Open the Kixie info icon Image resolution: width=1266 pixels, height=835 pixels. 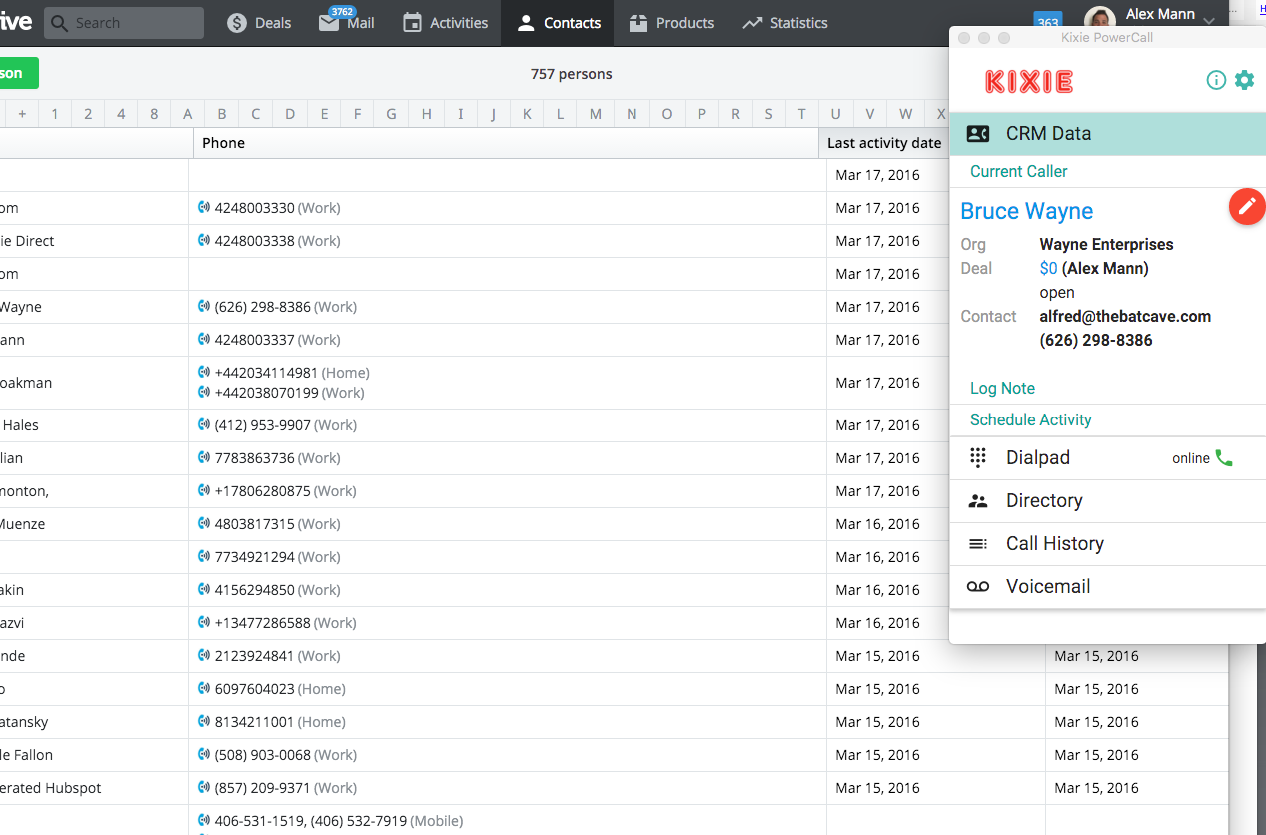(x=1216, y=80)
